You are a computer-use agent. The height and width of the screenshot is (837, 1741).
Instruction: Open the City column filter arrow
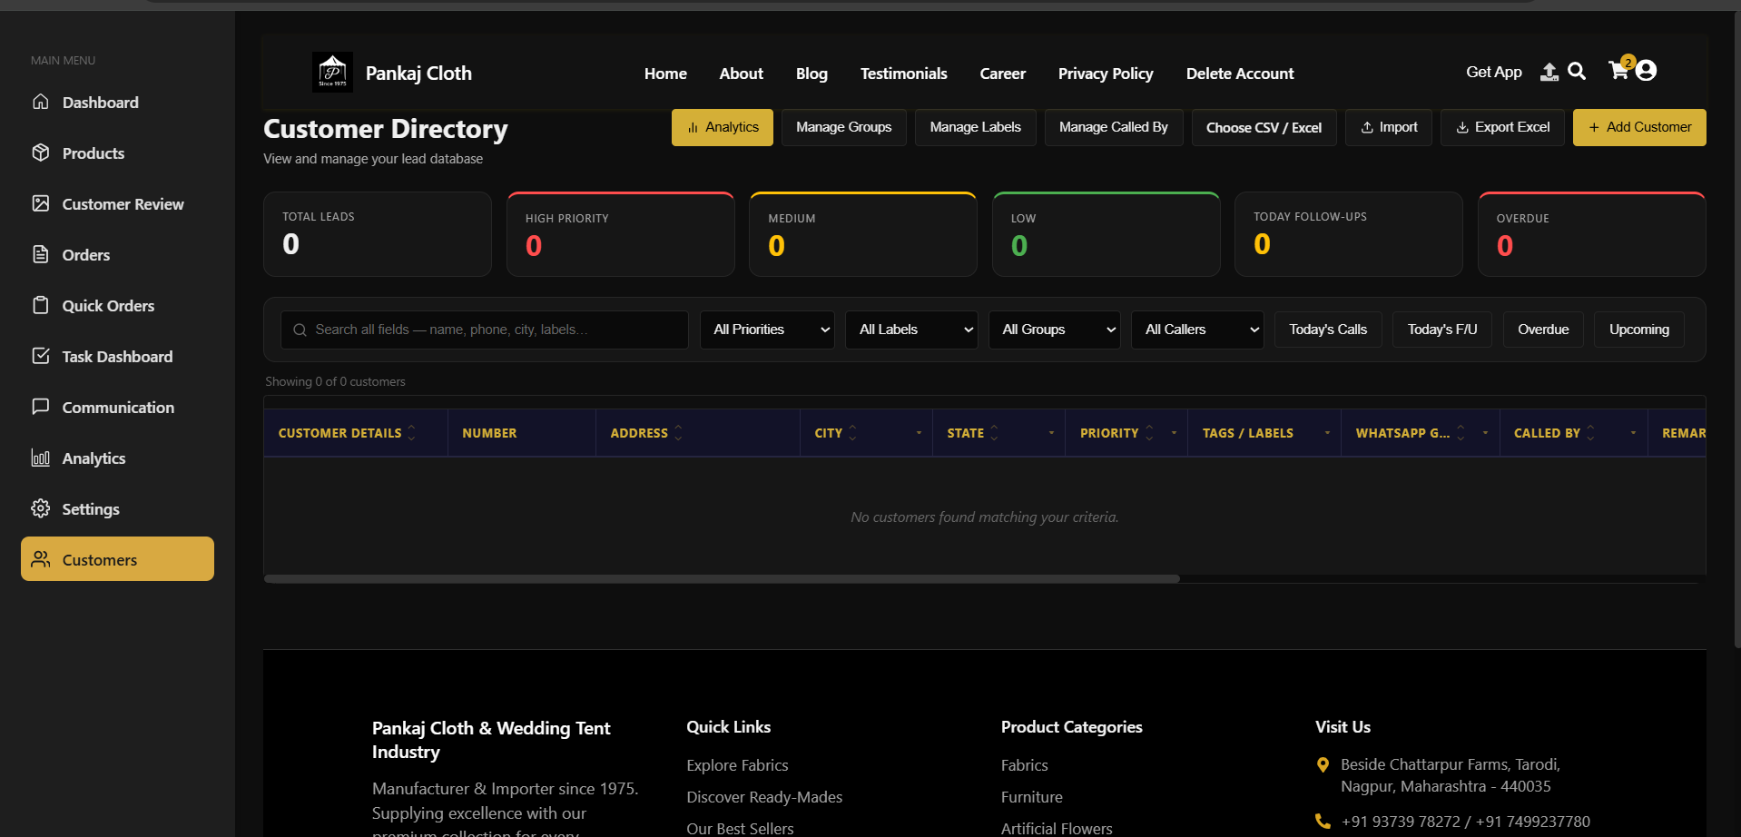pyautogui.click(x=919, y=433)
